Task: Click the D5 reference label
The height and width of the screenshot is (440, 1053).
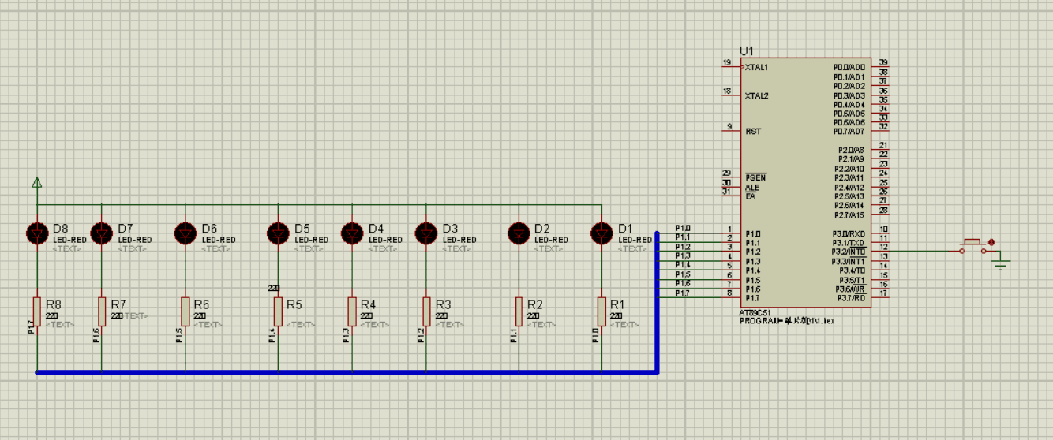Action: pyautogui.click(x=302, y=229)
